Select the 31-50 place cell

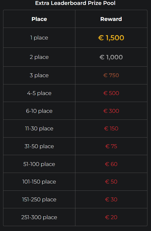pos(39,146)
